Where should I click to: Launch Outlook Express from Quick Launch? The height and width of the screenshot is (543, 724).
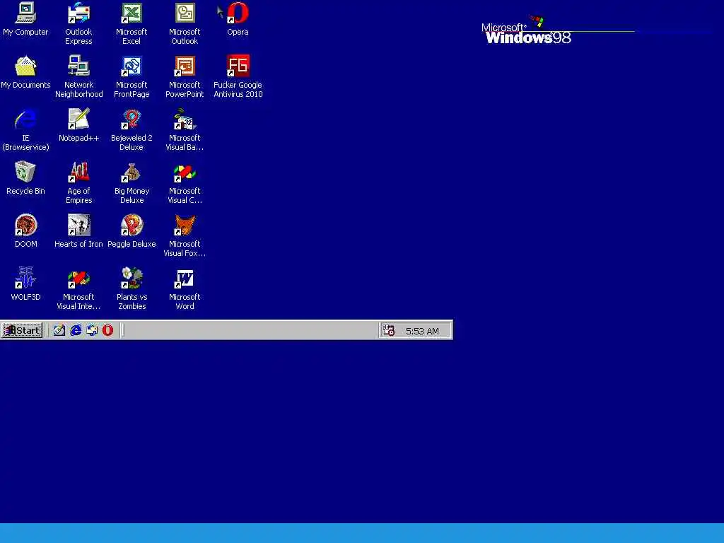click(x=92, y=330)
